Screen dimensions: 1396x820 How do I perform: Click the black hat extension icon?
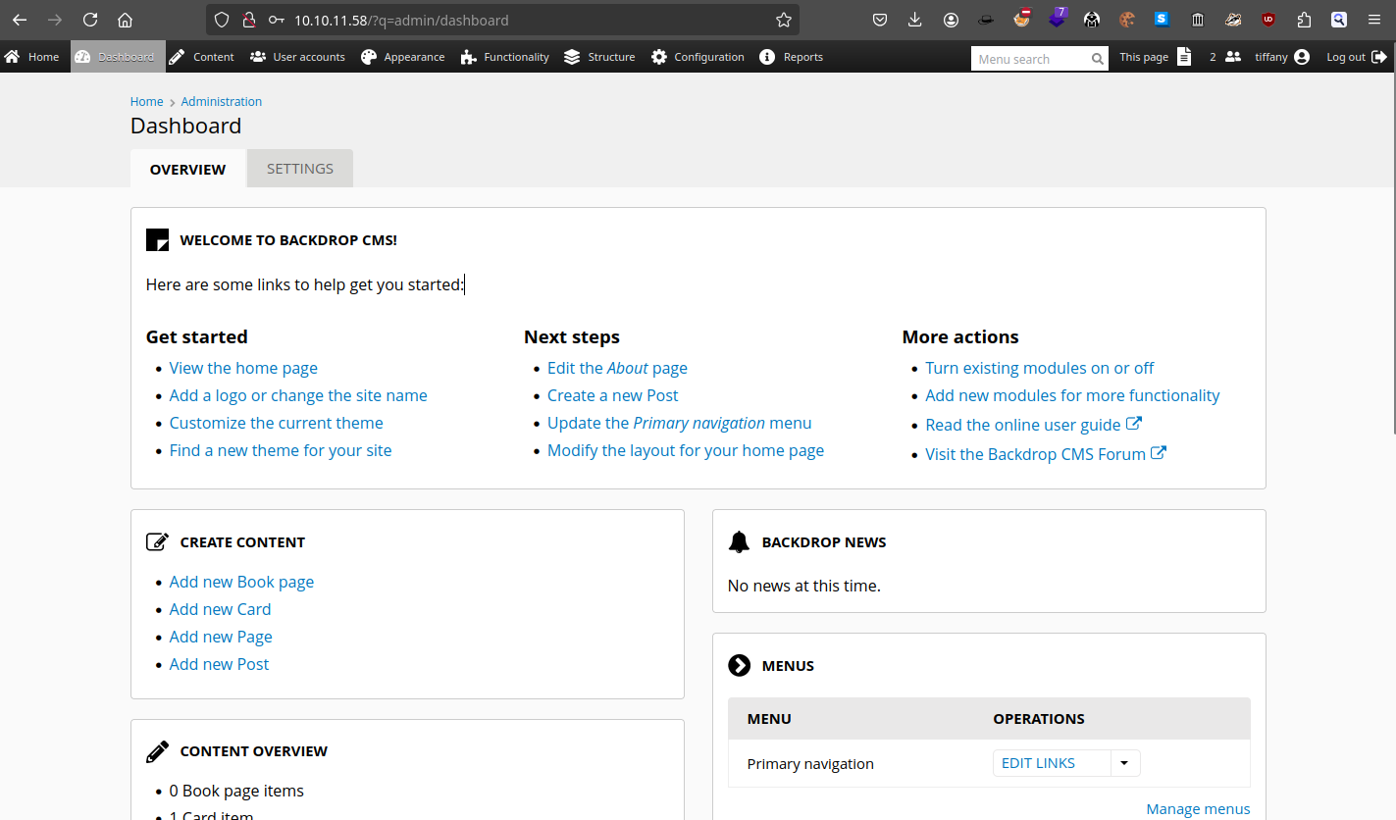[987, 20]
